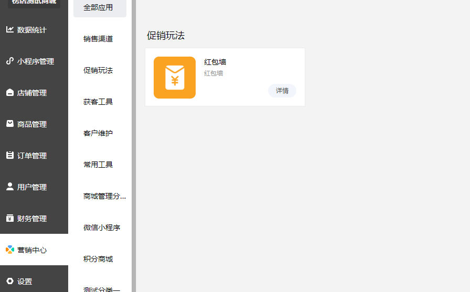Select 全部应用 in the submenu

[98, 7]
